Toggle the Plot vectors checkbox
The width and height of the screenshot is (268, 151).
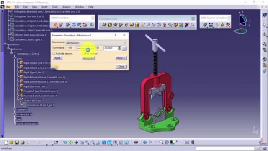tap(83, 53)
